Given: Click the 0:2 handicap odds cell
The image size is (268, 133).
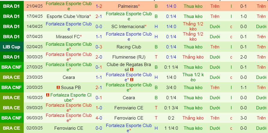Looking at the screenshot, I should pyautogui.click(x=171, y=118).
